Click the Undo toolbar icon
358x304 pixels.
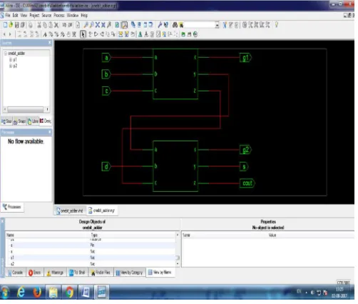(64, 25)
